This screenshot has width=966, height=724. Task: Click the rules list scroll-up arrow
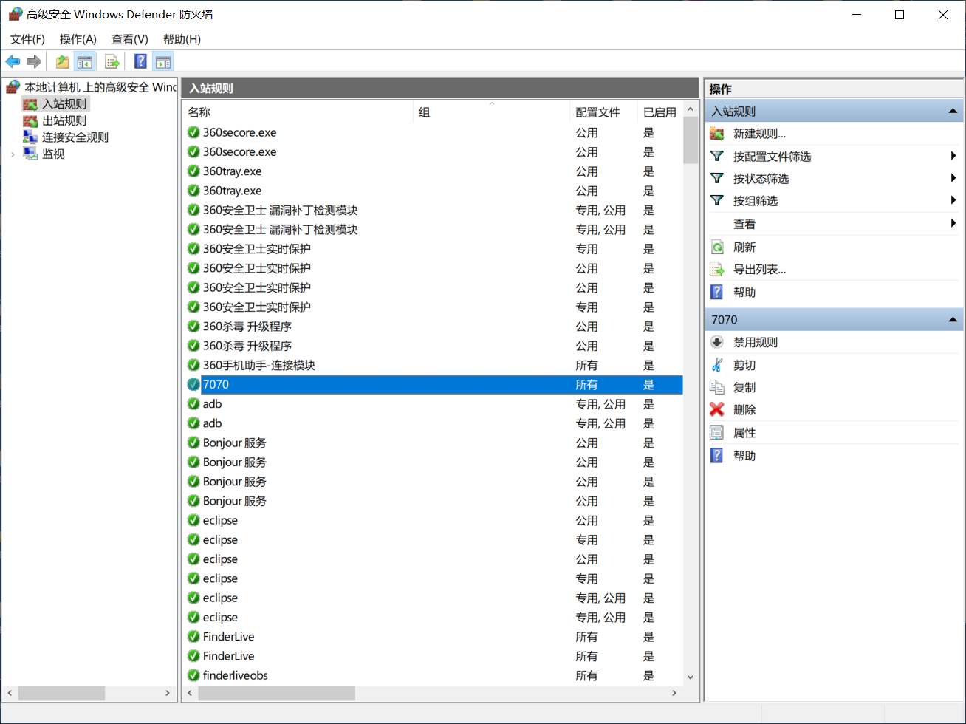click(691, 109)
